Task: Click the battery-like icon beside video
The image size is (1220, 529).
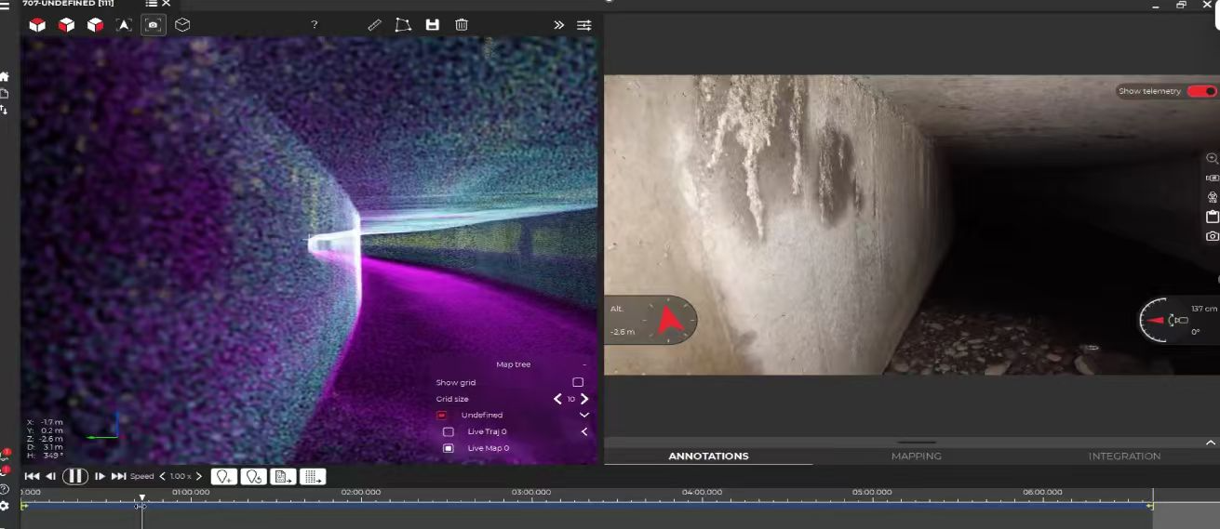Action: tap(1212, 178)
